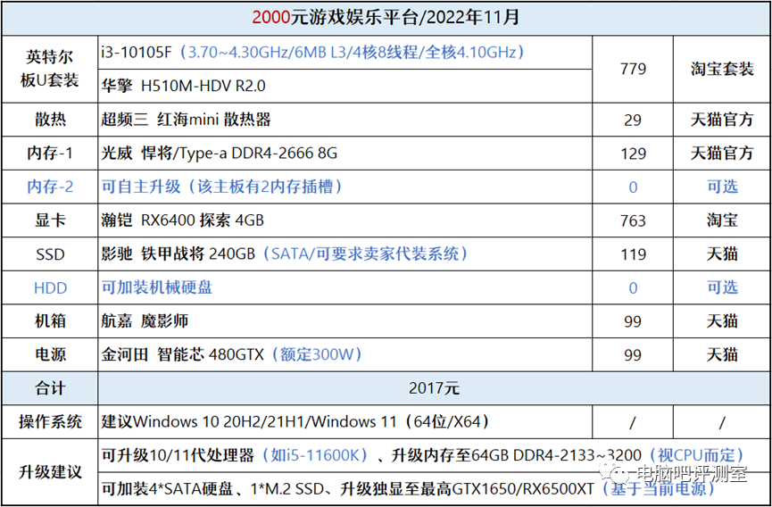Click the '/' in 操作系统 price column
Viewport: 772px width, 507px height.
point(633,422)
